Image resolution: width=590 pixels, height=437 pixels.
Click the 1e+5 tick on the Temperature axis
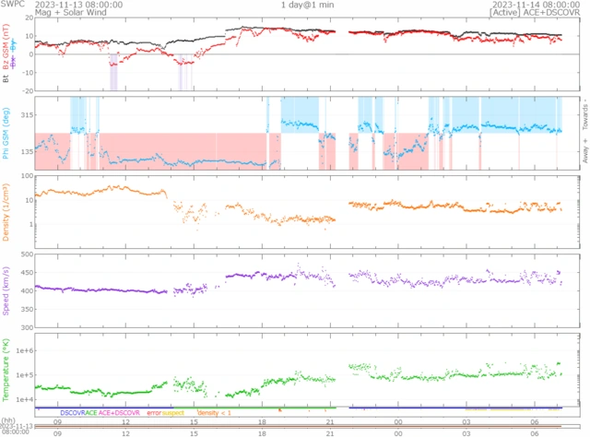(25, 375)
